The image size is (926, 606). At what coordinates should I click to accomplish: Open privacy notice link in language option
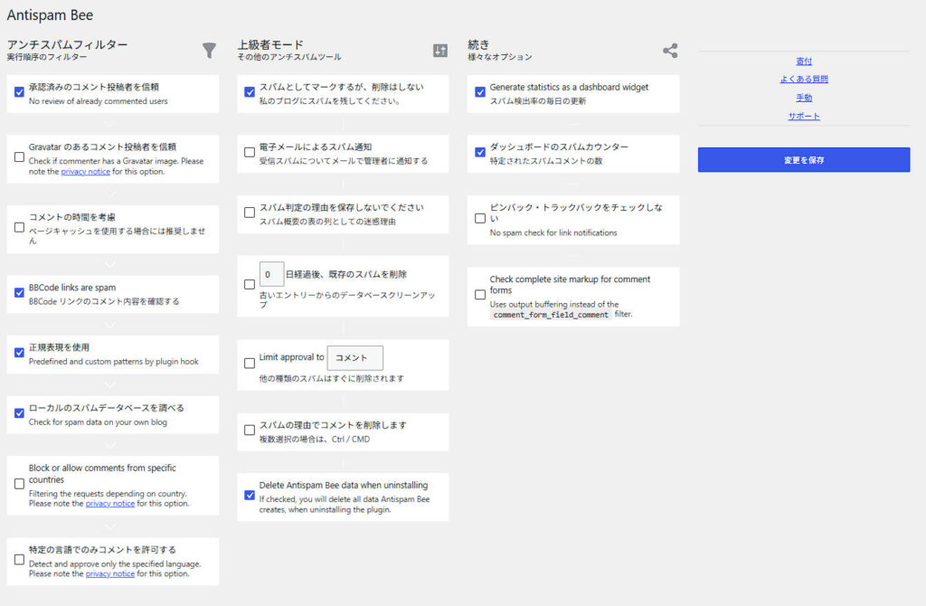coord(110,574)
